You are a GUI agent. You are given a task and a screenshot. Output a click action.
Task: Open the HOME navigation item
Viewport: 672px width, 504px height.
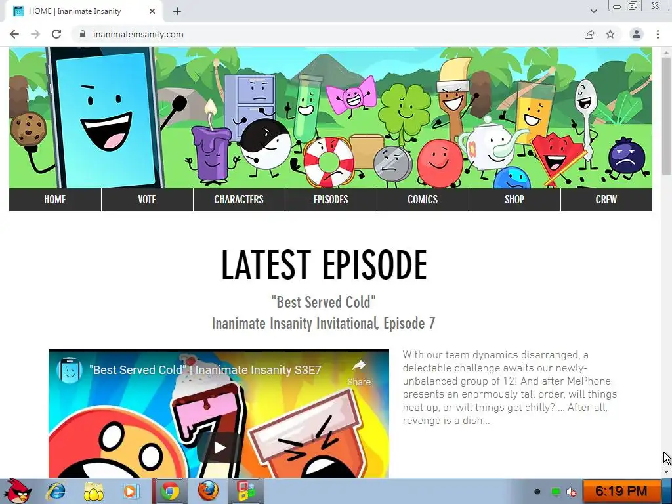click(x=55, y=199)
